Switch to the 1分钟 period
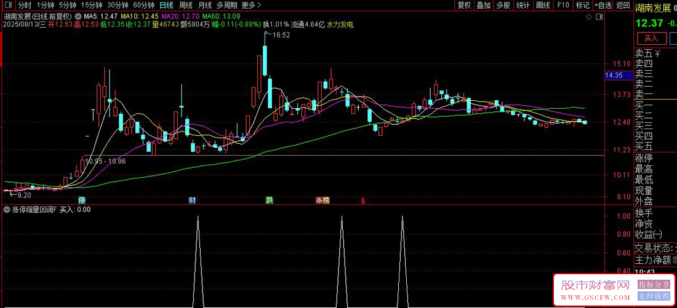This screenshot has width=677, height=308. pos(46,5)
